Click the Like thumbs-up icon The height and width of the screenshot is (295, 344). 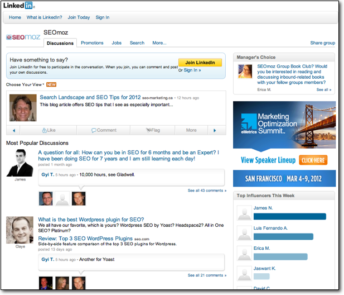(x=44, y=130)
